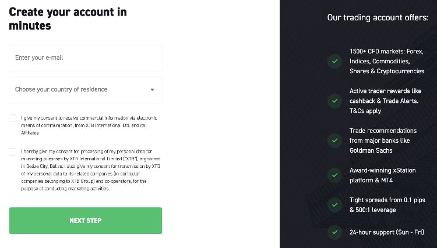The width and height of the screenshot is (437, 248).
Task: Click the marketing purposes consent paragraph
Action: (x=91, y=170)
